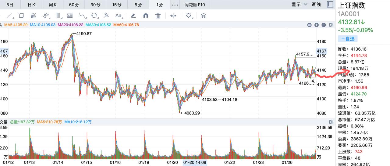Click the volume MA10:218.12万 label
390x166 pixels.
coord(77,122)
